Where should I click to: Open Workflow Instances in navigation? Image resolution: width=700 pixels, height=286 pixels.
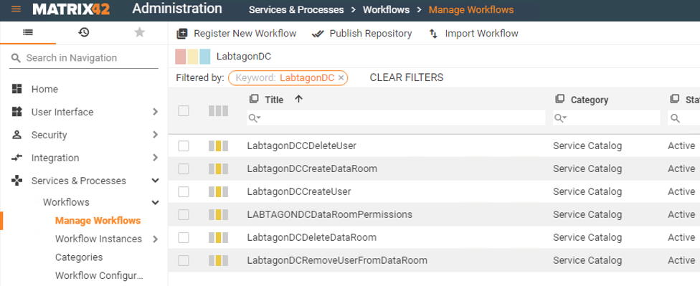pyautogui.click(x=99, y=239)
